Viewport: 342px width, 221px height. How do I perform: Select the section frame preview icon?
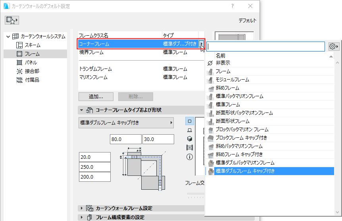tap(190, 148)
